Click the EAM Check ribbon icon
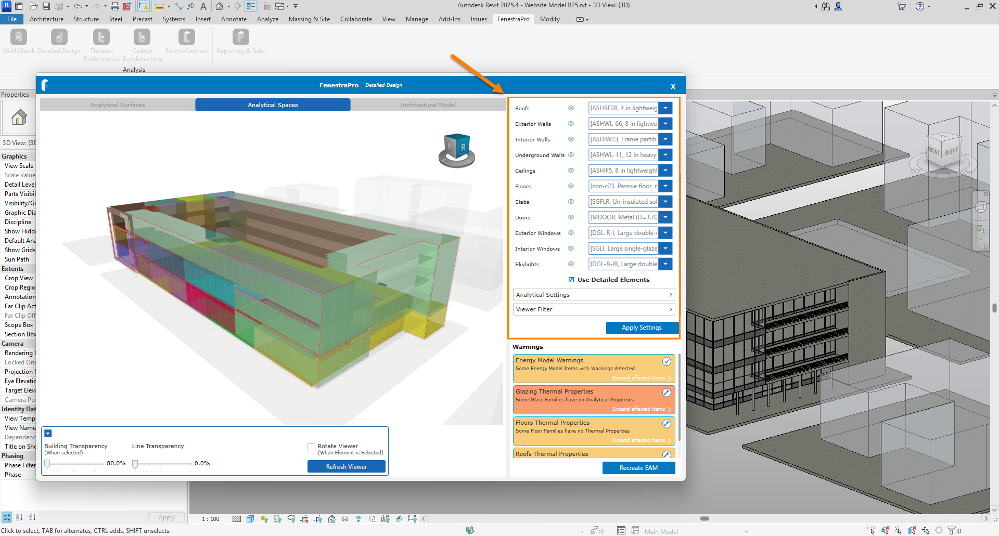This screenshot has width=999, height=536. click(x=19, y=37)
